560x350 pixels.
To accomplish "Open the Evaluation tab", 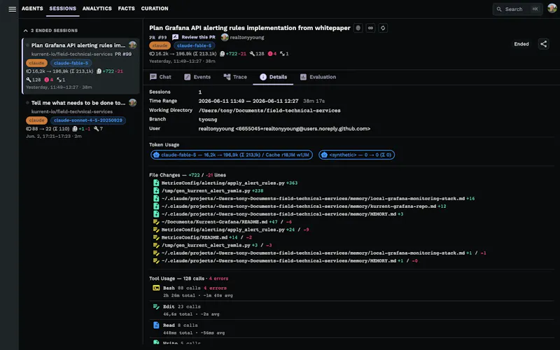I will pyautogui.click(x=318, y=77).
